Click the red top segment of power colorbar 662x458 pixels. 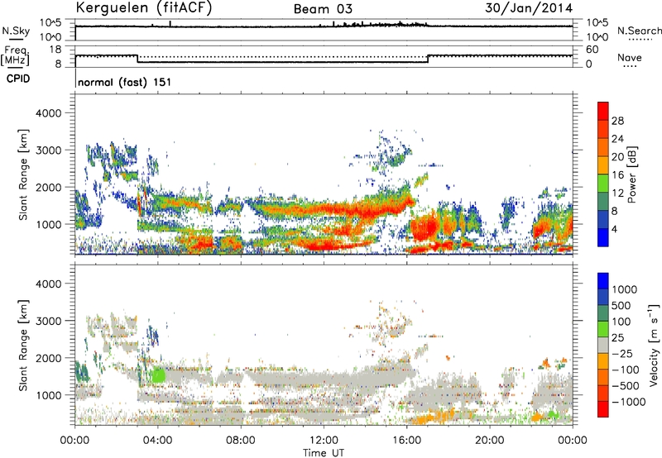pos(603,111)
